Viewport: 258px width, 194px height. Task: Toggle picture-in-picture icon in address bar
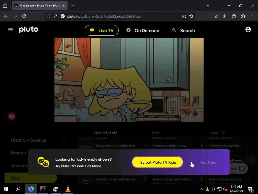click(x=184, y=16)
